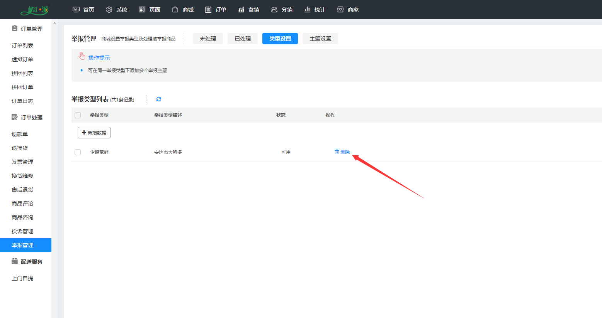Click the trash delete icon for 企鹅窝群

tap(337, 152)
